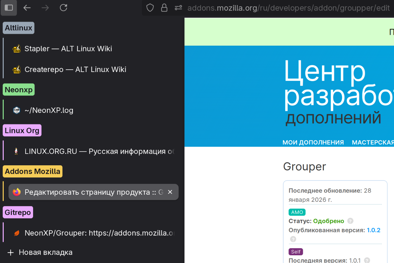Collapse the Linux Org tab group
This screenshot has width=394, height=263.
(x=22, y=130)
